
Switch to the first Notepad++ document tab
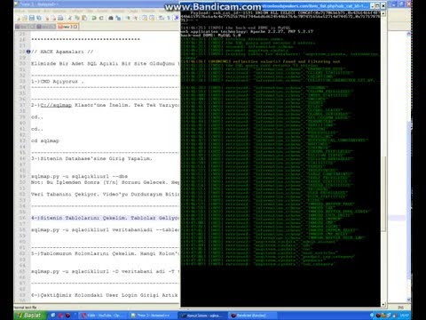pyautogui.click(x=25, y=27)
